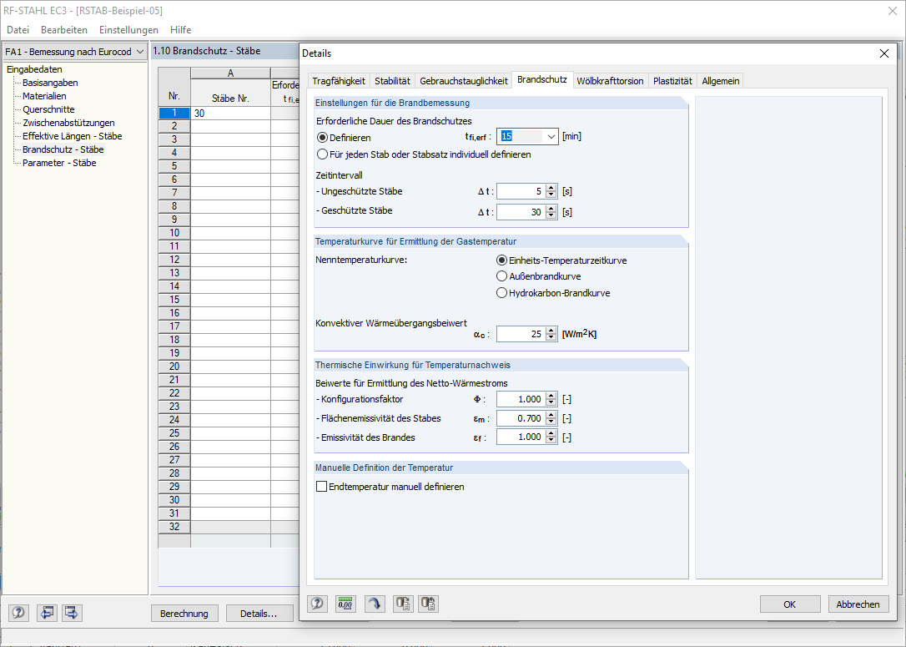Switch to the Tragfähigkeit tab
The height and width of the screenshot is (647, 906).
[x=339, y=81]
